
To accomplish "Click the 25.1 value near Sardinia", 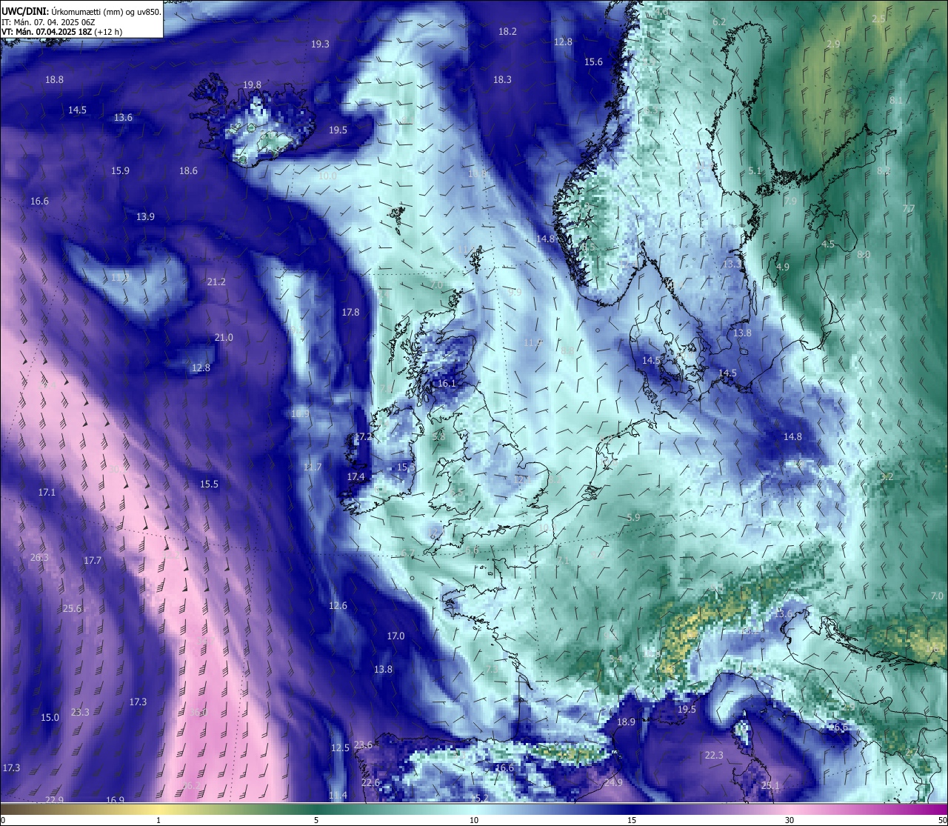I will (770, 786).
